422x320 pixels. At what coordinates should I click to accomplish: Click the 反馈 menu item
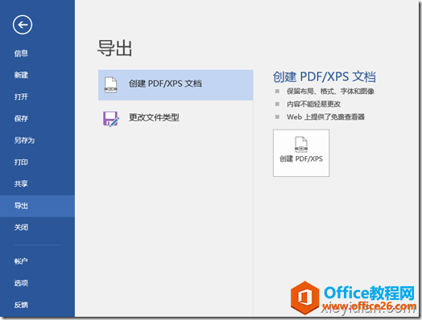tap(37, 305)
